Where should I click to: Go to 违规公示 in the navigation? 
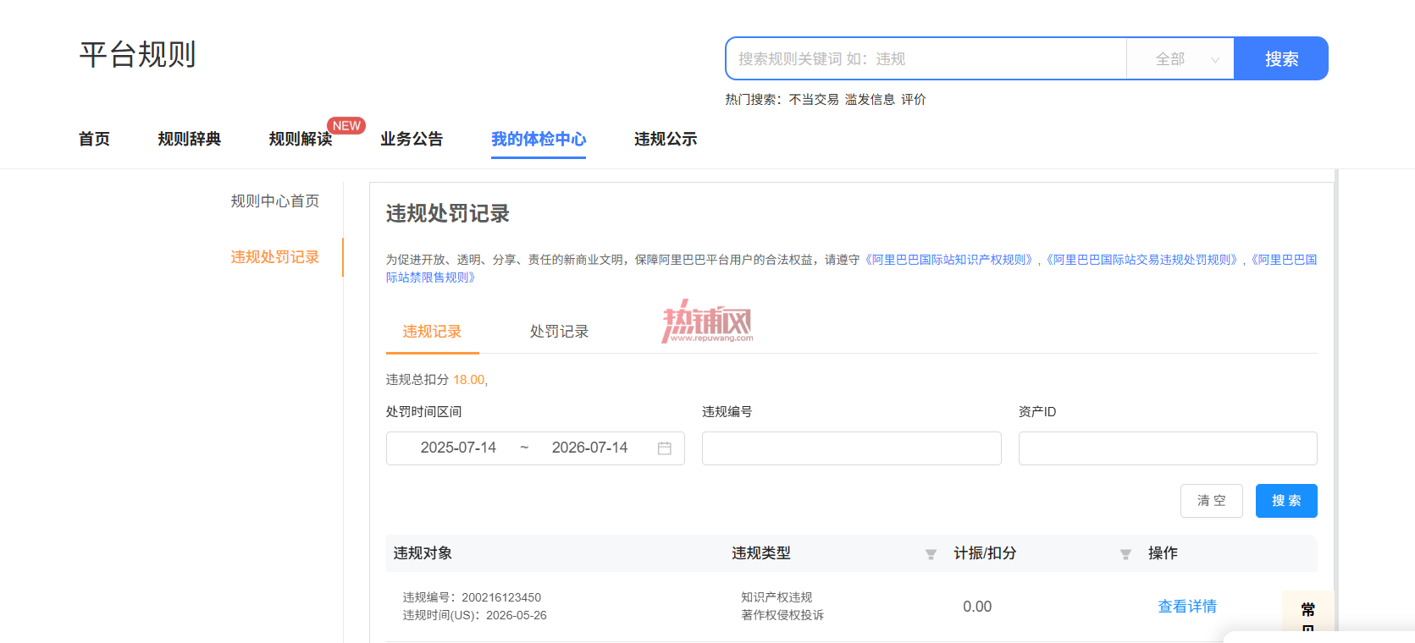666,139
